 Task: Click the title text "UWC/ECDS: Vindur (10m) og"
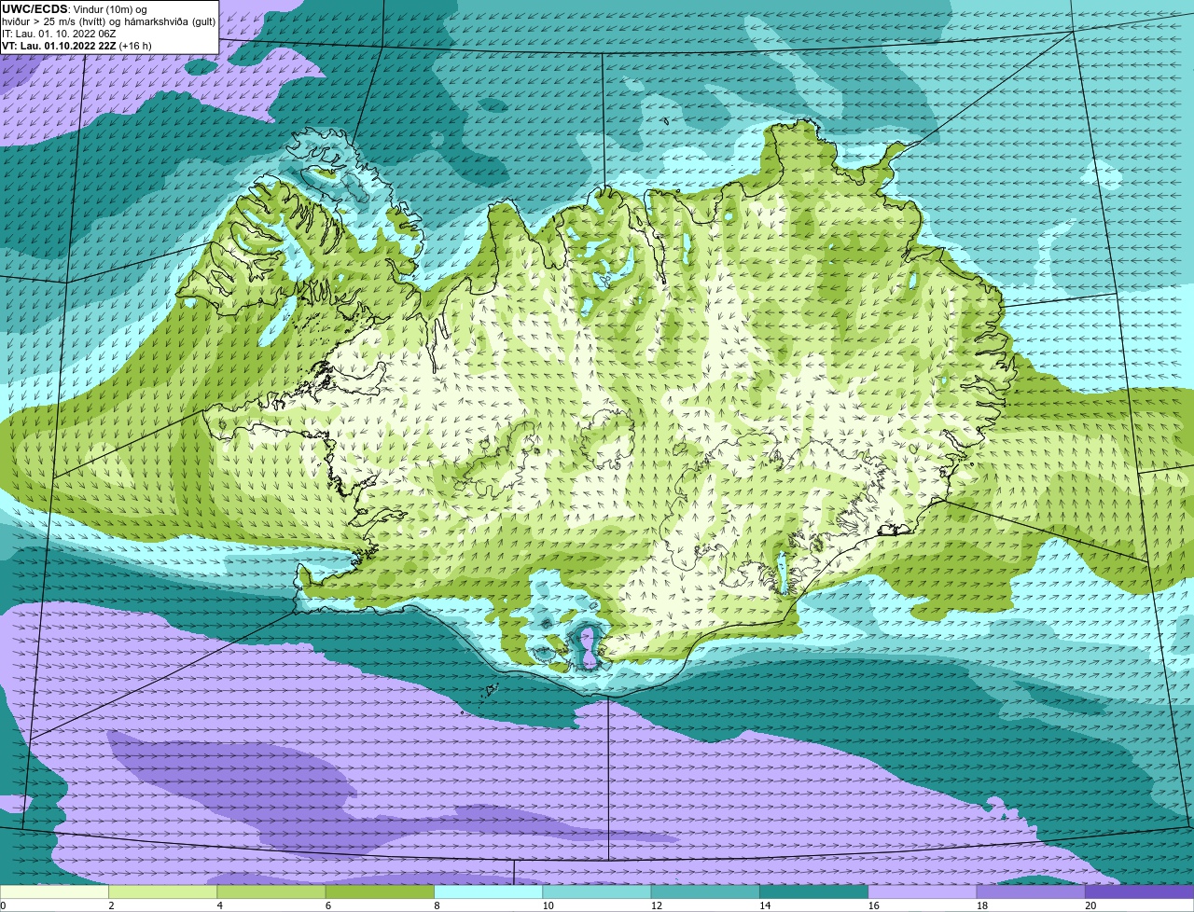[75, 9]
